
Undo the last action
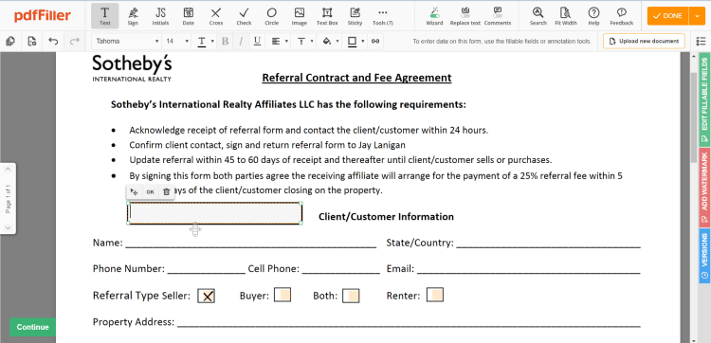click(53, 42)
